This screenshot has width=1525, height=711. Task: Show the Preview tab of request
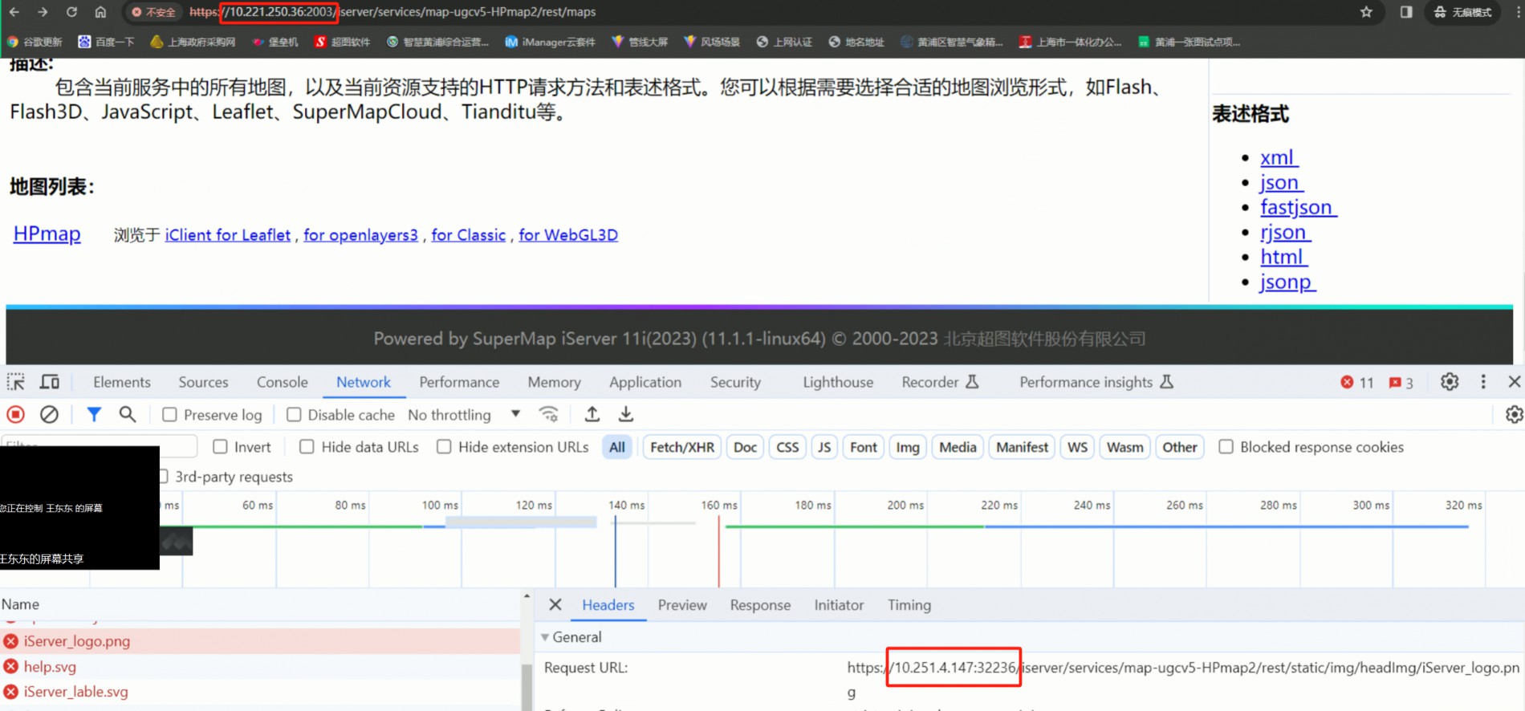tap(682, 605)
